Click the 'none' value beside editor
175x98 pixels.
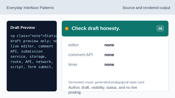click(109, 45)
